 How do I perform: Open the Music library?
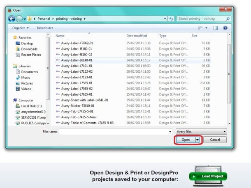tap(23, 78)
